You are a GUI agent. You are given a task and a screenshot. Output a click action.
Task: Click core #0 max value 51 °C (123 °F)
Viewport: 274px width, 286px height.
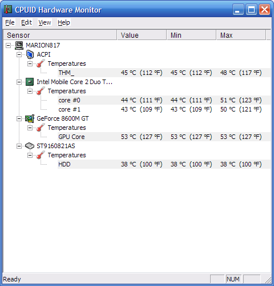241,100
